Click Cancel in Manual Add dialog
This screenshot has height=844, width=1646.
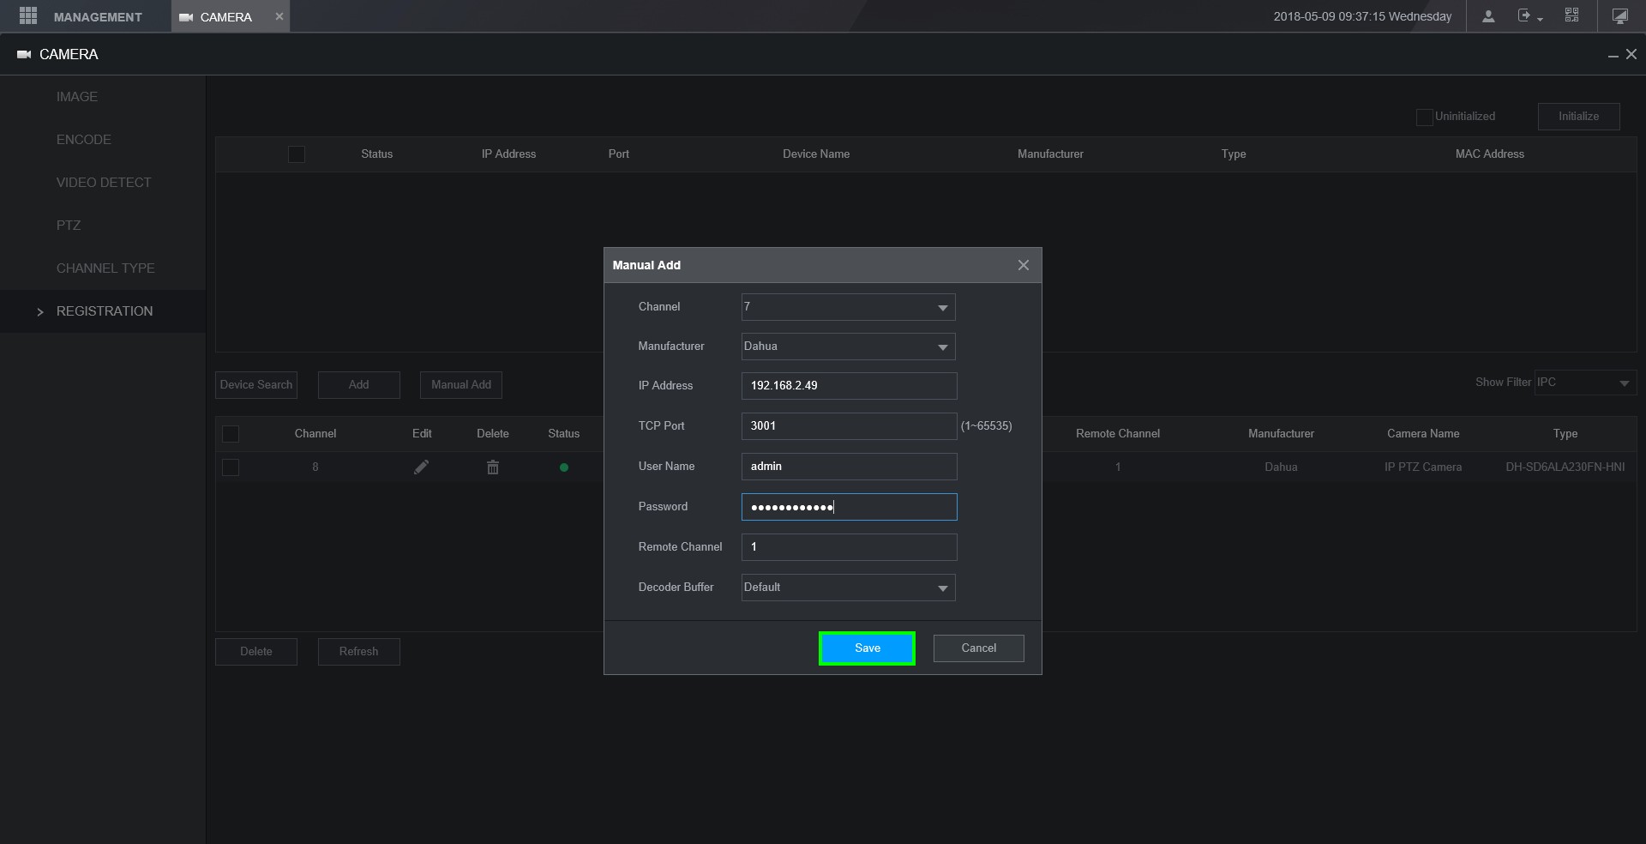pos(978,648)
